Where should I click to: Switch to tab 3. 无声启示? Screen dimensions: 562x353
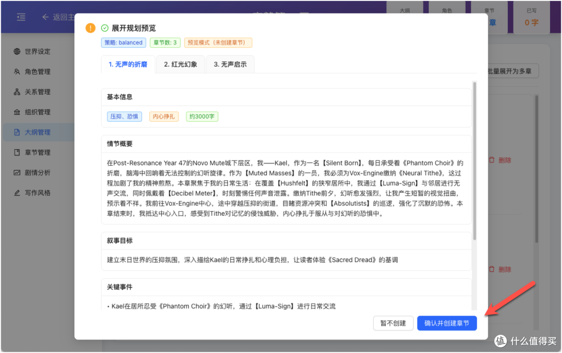pos(230,64)
